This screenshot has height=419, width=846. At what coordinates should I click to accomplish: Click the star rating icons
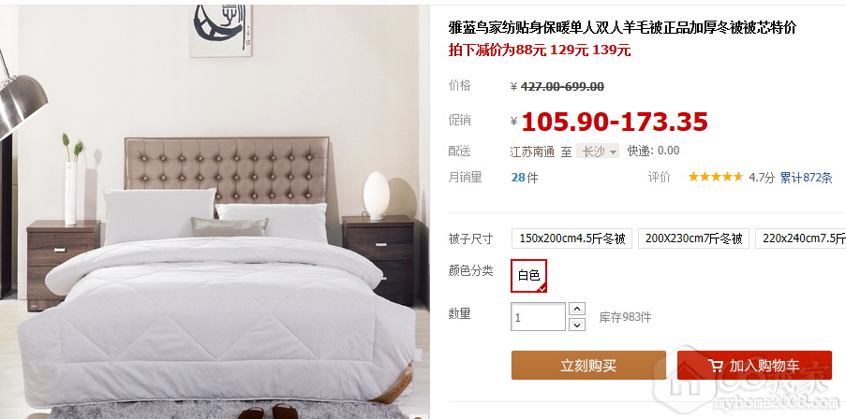(x=715, y=177)
